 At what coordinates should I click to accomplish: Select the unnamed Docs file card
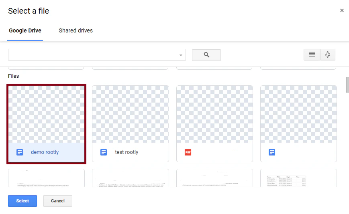point(298,124)
